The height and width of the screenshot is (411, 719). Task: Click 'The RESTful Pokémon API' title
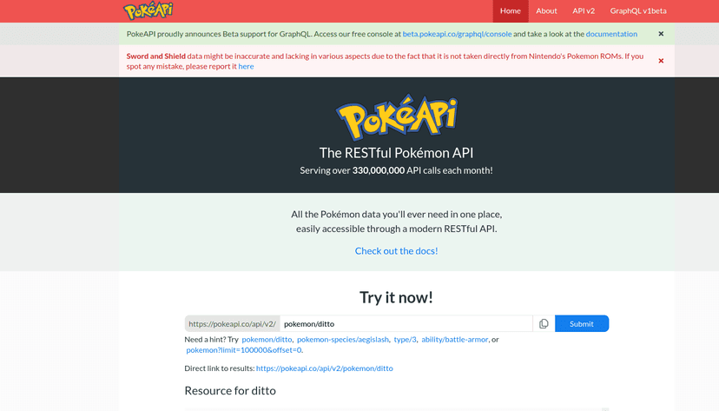coord(396,153)
